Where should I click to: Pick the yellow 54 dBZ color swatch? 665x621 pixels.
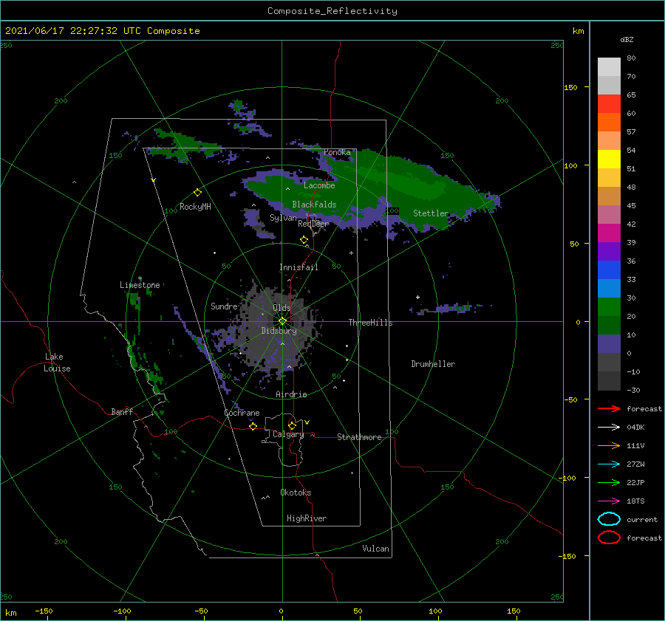click(609, 159)
